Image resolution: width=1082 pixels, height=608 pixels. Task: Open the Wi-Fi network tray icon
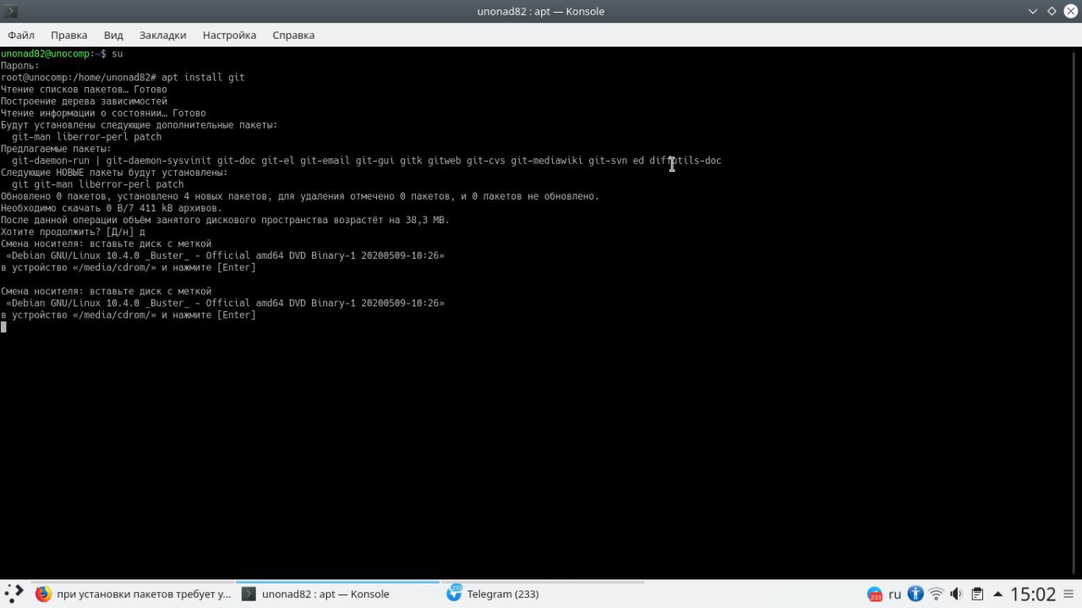click(936, 594)
